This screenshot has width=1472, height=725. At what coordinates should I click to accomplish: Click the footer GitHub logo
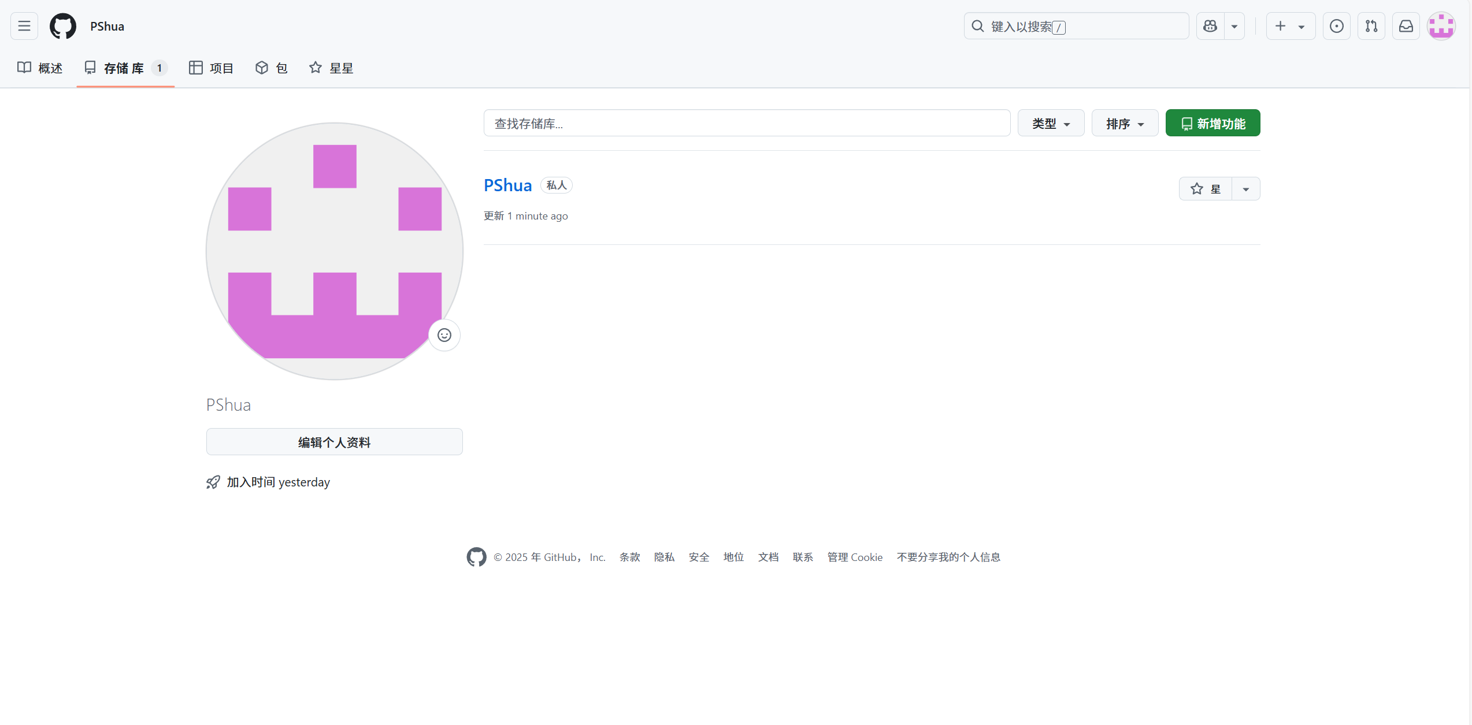pos(476,557)
